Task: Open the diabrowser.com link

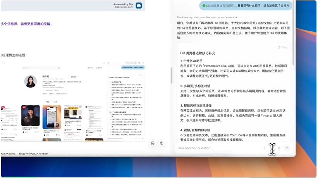Action: 124,7
